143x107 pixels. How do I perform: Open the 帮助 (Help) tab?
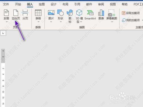[x=125, y=4]
